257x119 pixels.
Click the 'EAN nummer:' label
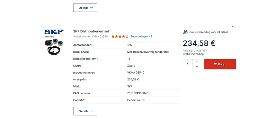point(82,93)
